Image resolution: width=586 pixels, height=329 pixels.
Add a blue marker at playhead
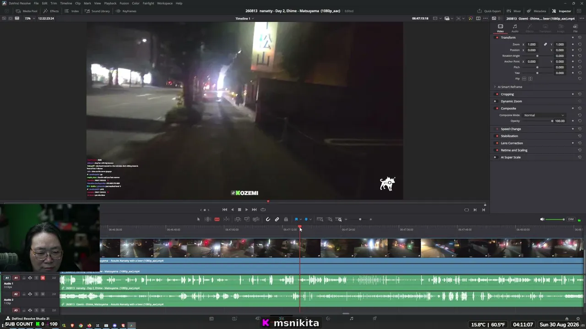[x=306, y=219]
